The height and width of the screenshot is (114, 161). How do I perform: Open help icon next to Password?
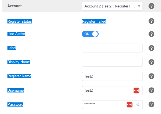151,104
